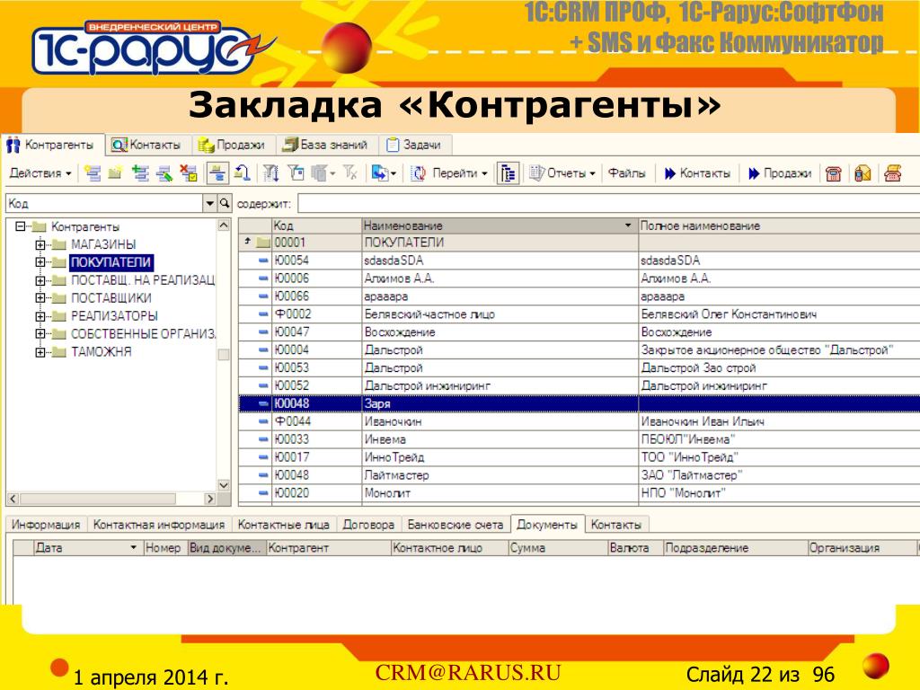This screenshot has width=920, height=690.
Task: Switch to the Банковские счета bottom tab
Action: pos(456,525)
